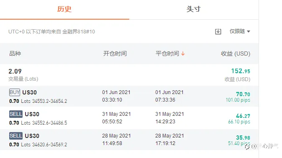Click the orange sort arrow icon
The image size is (282, 158).
(x=183, y=54)
